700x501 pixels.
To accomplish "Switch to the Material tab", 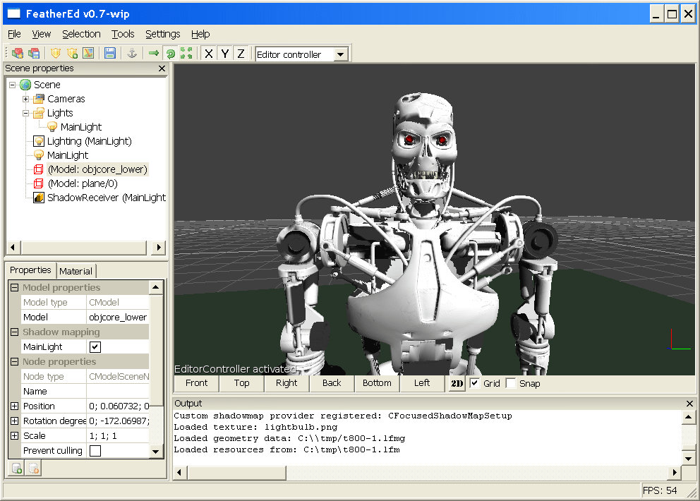I will 76,271.
